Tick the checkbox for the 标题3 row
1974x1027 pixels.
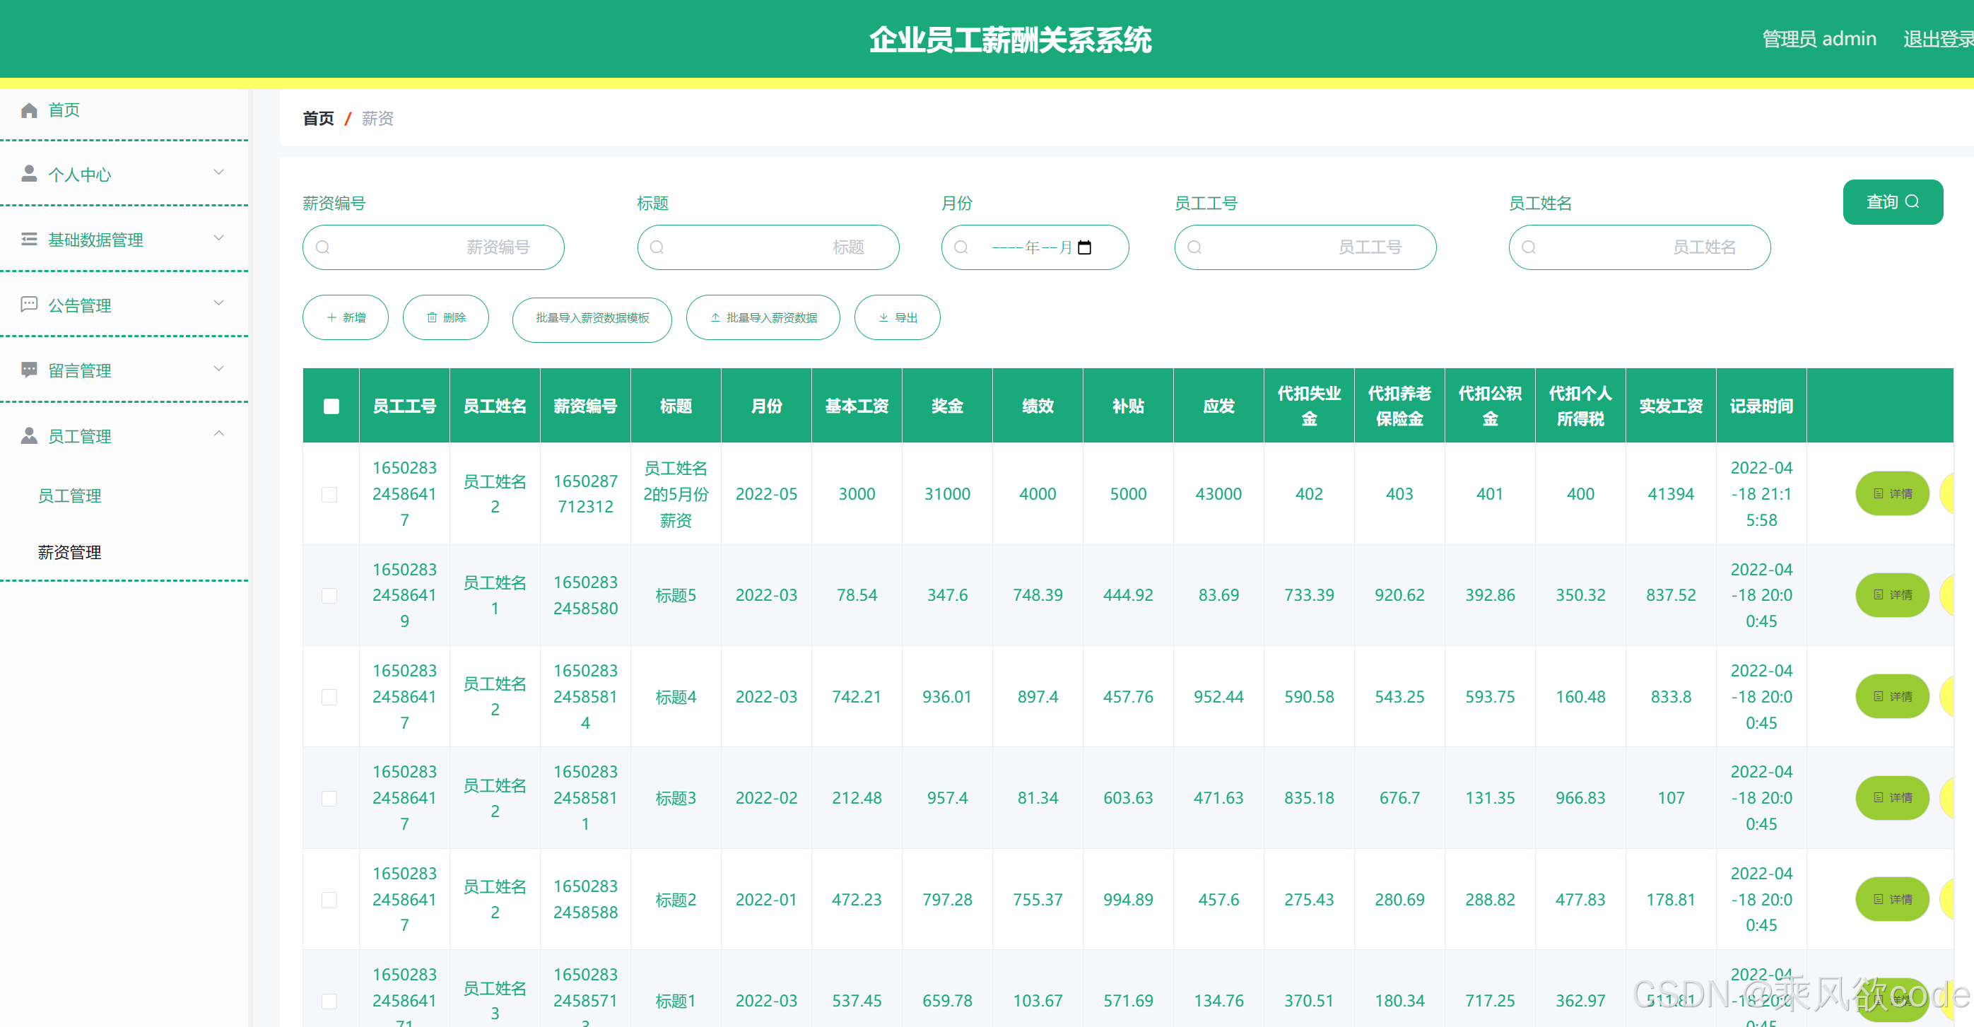click(329, 799)
